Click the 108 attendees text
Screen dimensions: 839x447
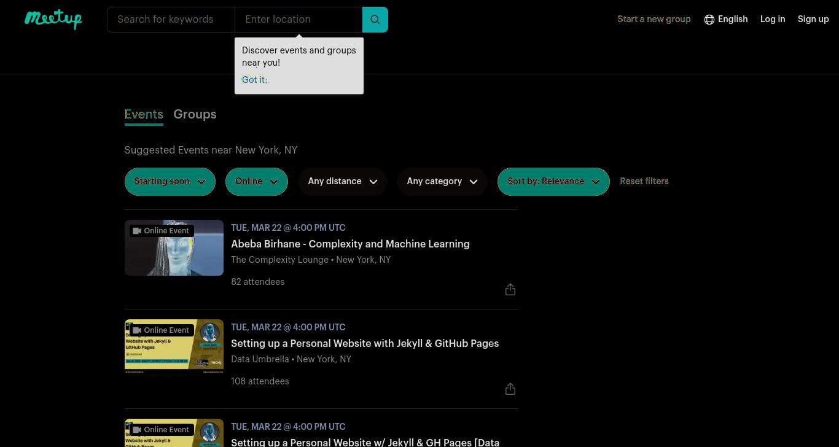pos(260,381)
